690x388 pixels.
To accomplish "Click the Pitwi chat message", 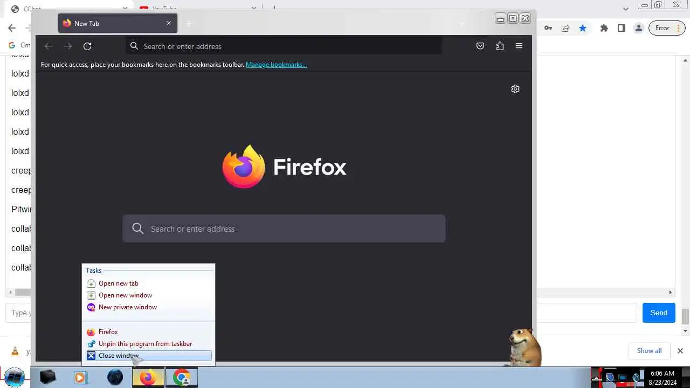I will [21, 209].
